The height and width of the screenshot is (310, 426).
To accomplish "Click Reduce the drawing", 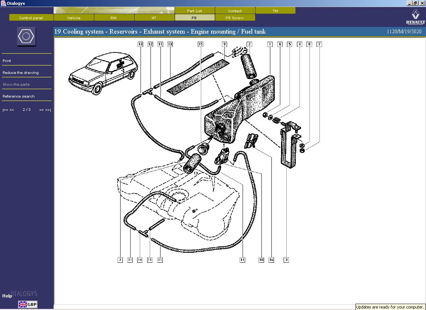I will (21, 73).
